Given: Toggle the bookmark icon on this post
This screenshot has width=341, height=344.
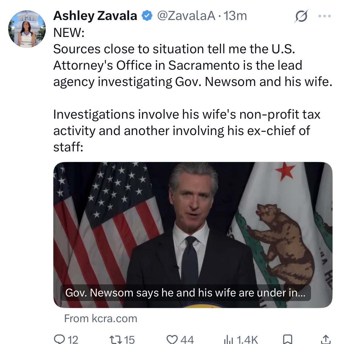Looking at the screenshot, I should point(287,339).
